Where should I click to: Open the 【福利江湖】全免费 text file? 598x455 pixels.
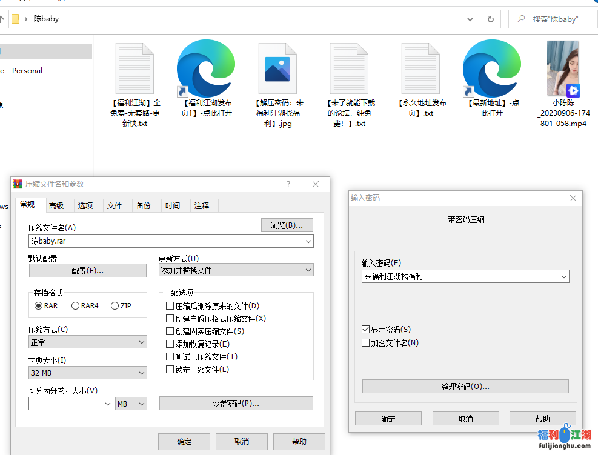click(135, 68)
